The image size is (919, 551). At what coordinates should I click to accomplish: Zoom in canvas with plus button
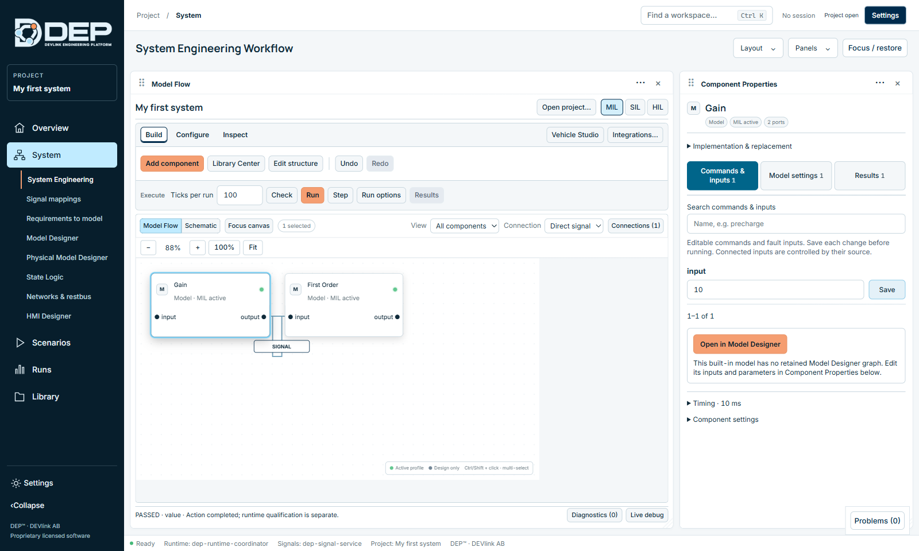[x=198, y=247]
